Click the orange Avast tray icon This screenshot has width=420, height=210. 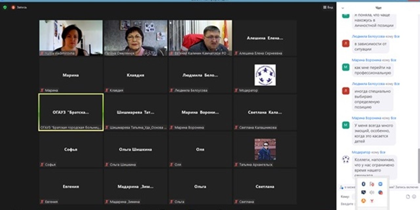pyautogui.click(x=364, y=201)
